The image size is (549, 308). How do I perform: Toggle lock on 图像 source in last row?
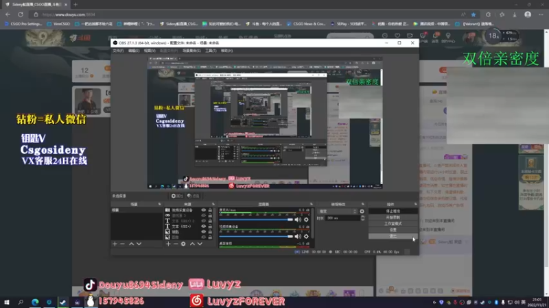tap(210, 237)
